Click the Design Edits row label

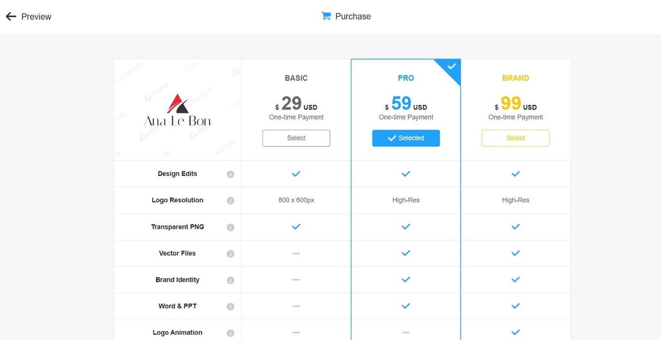coord(178,174)
